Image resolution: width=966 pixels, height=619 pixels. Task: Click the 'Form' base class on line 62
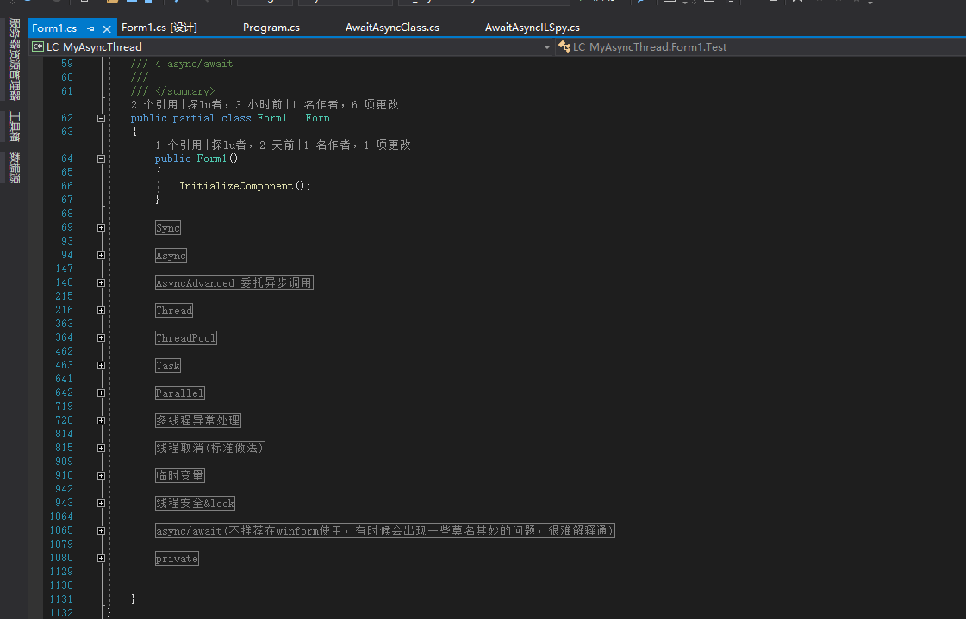(x=317, y=118)
